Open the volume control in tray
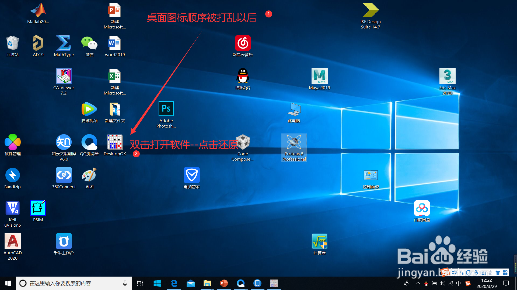Screen dimensions: 517x290 [x=442, y=283]
